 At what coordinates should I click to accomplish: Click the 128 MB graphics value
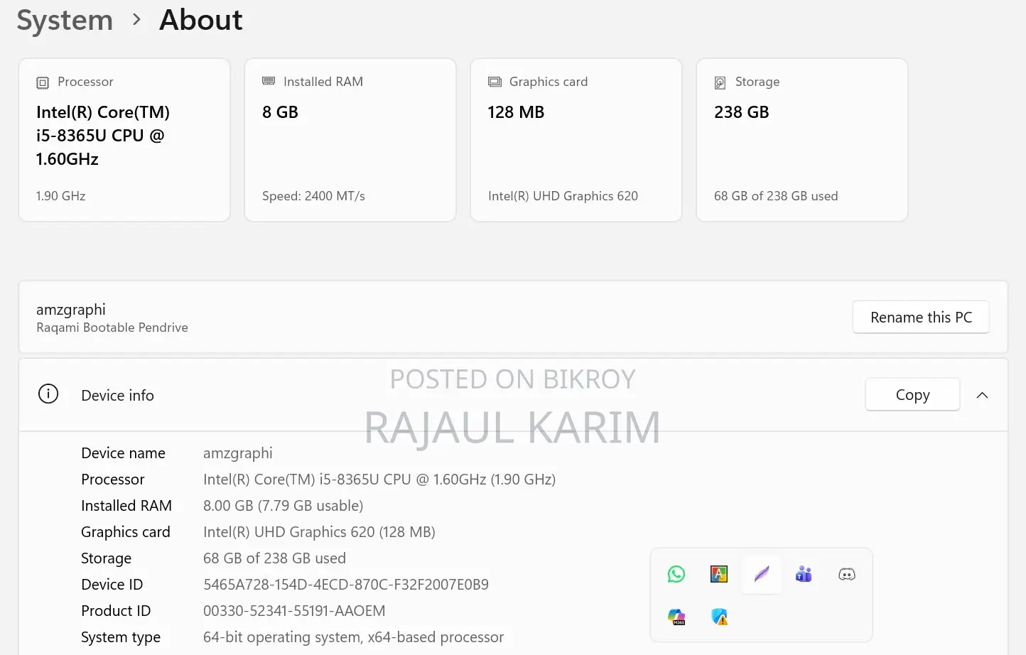[x=516, y=112]
